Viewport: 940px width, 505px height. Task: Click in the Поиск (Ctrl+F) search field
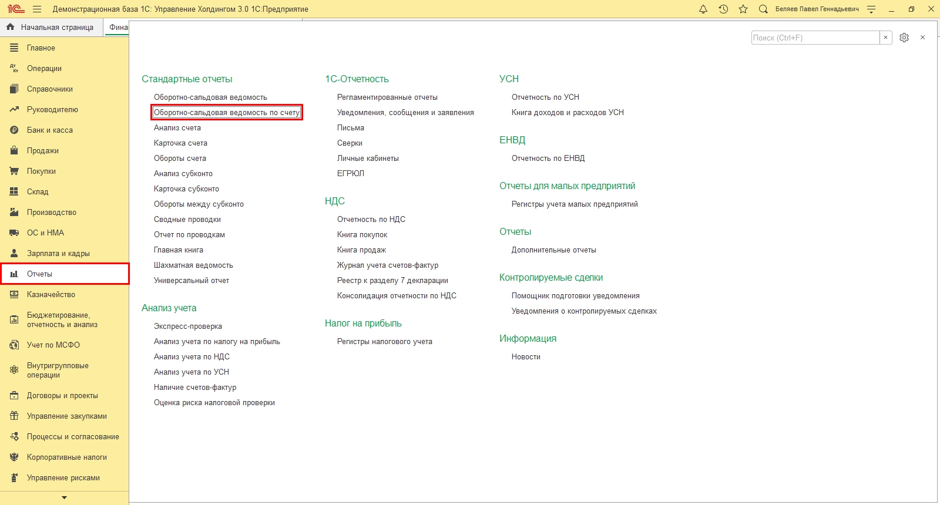815,38
